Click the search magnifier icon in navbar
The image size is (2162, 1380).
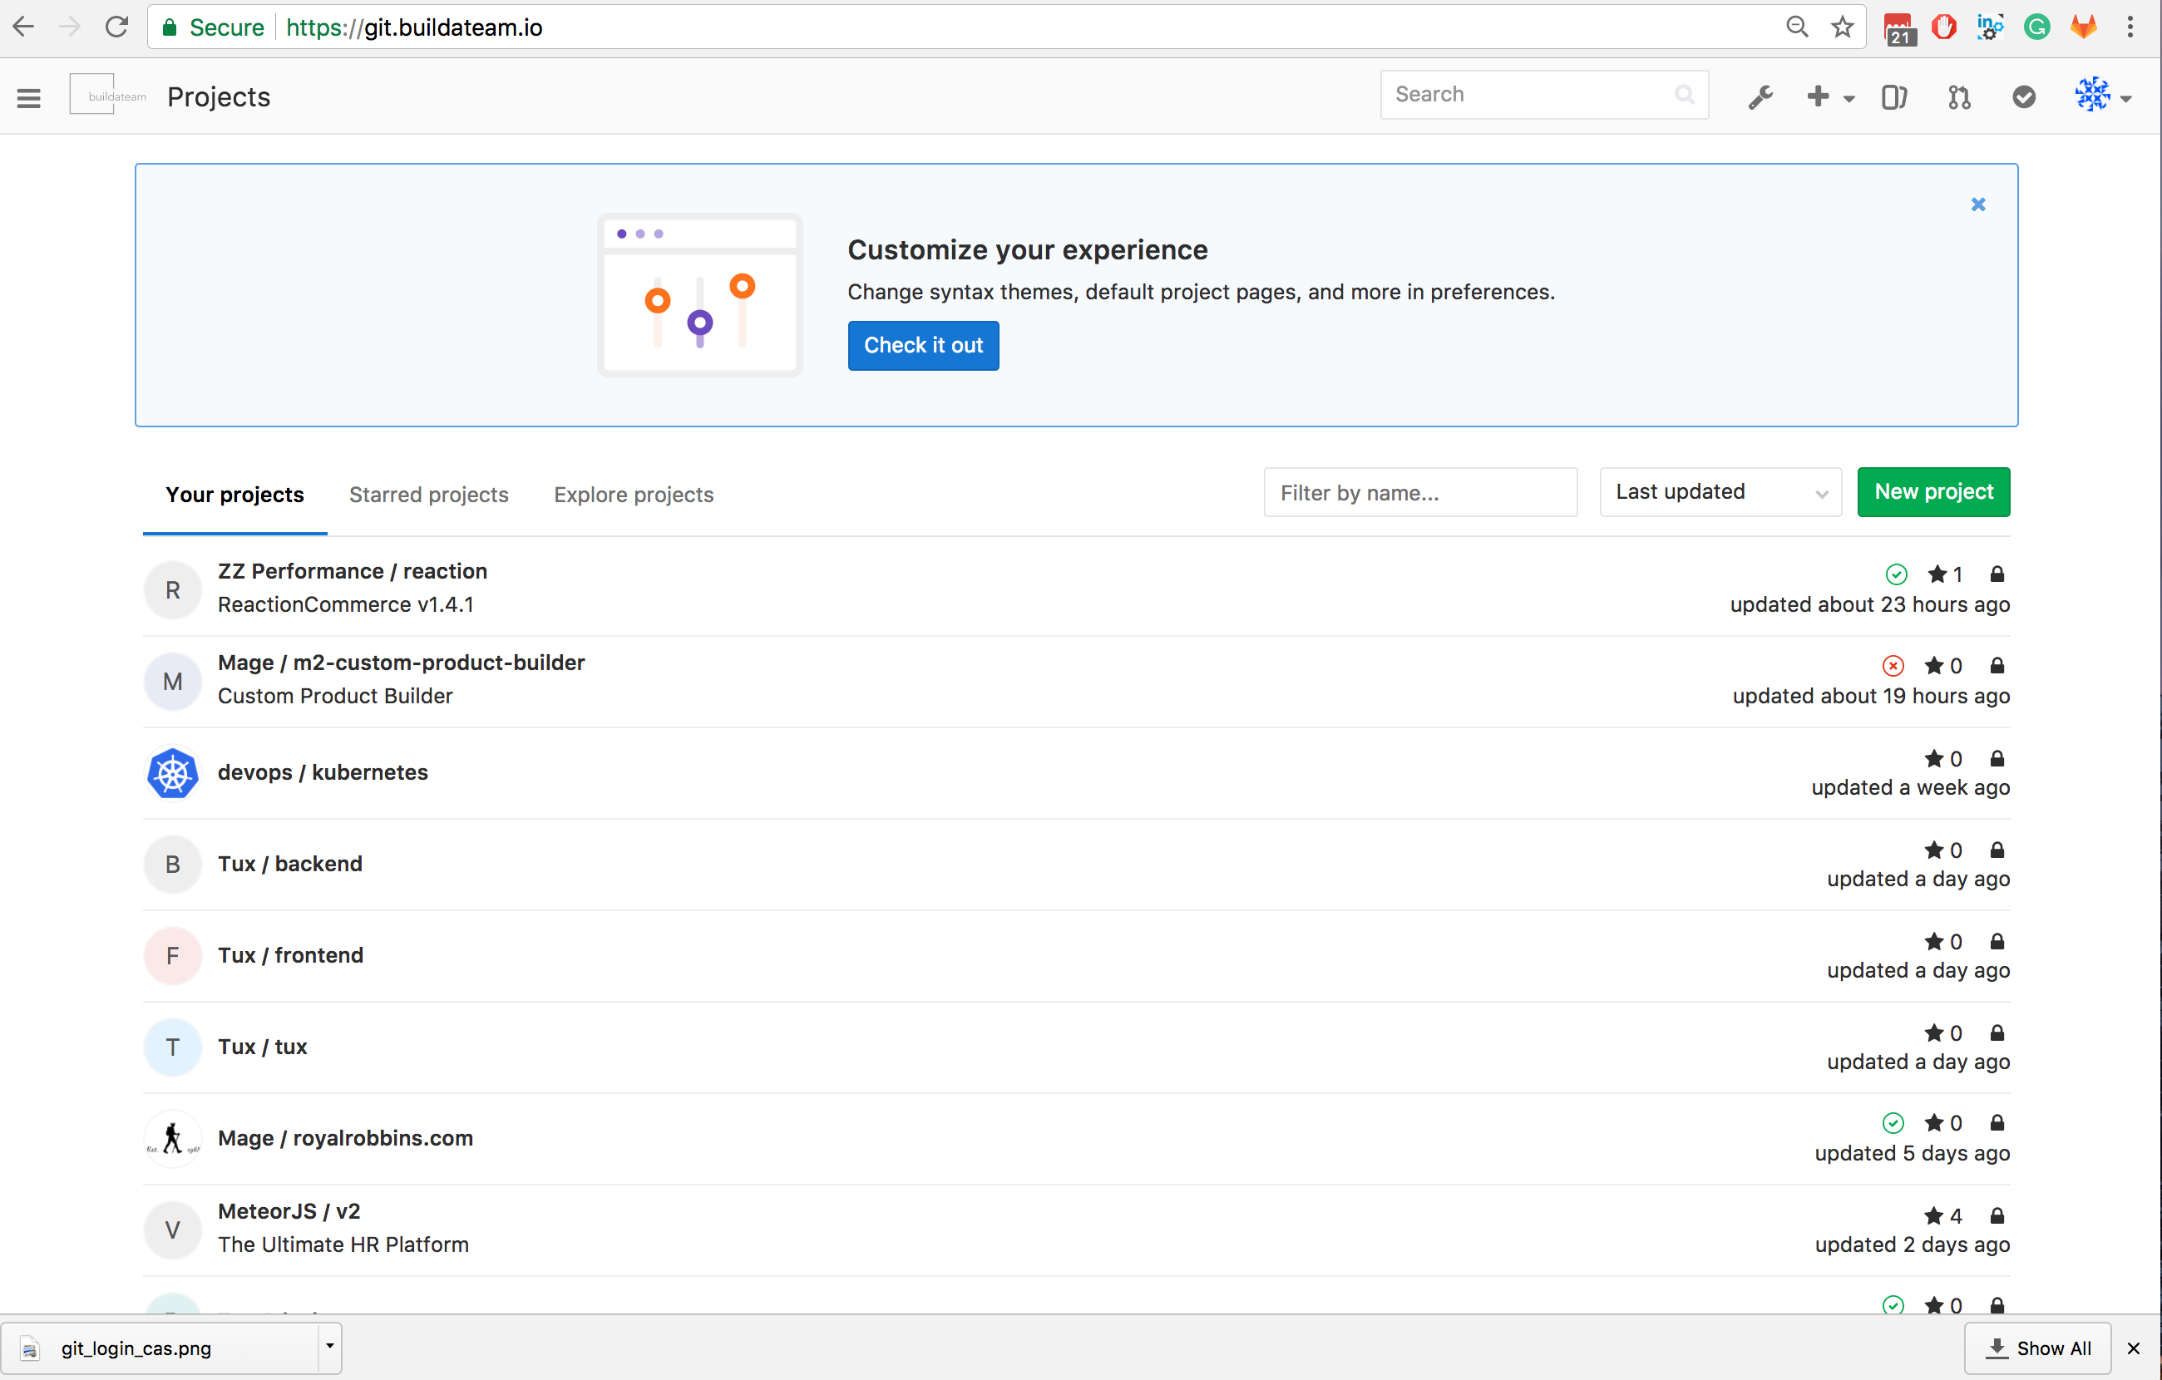[x=1685, y=95]
